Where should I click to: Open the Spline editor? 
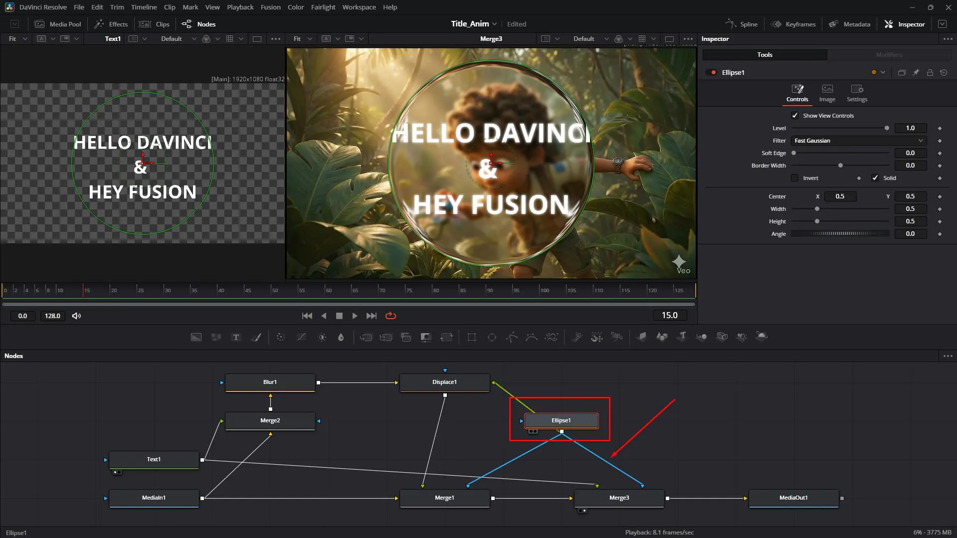click(741, 24)
